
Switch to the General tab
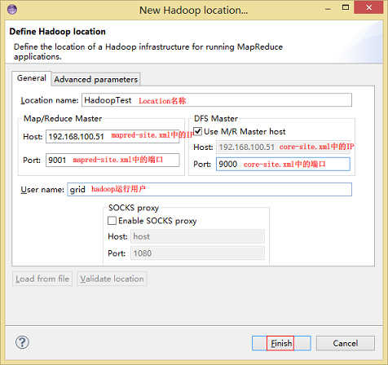32,78
